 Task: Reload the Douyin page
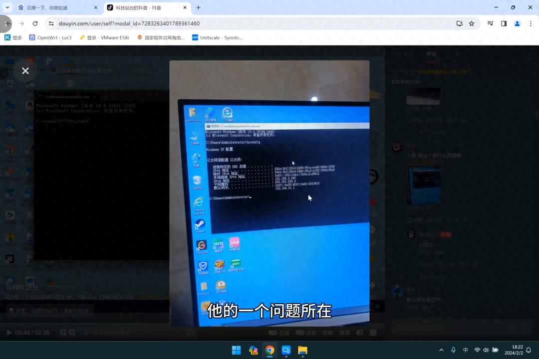click(35, 23)
